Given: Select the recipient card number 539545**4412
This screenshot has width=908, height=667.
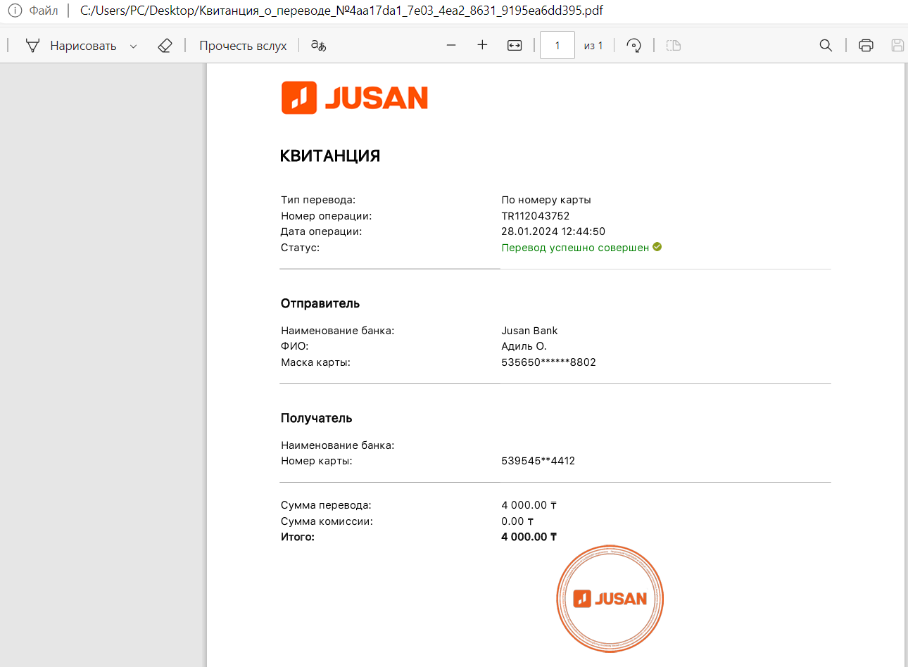Looking at the screenshot, I should (x=538, y=461).
